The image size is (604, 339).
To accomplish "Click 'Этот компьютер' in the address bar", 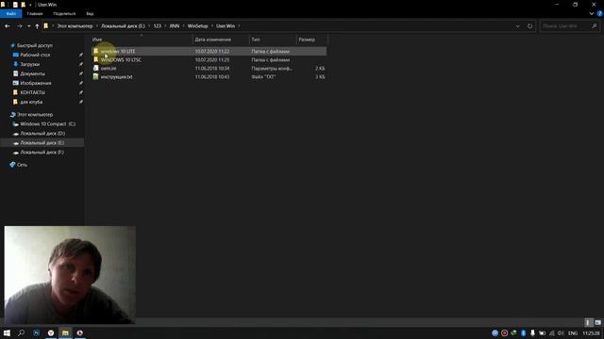I will coord(75,26).
